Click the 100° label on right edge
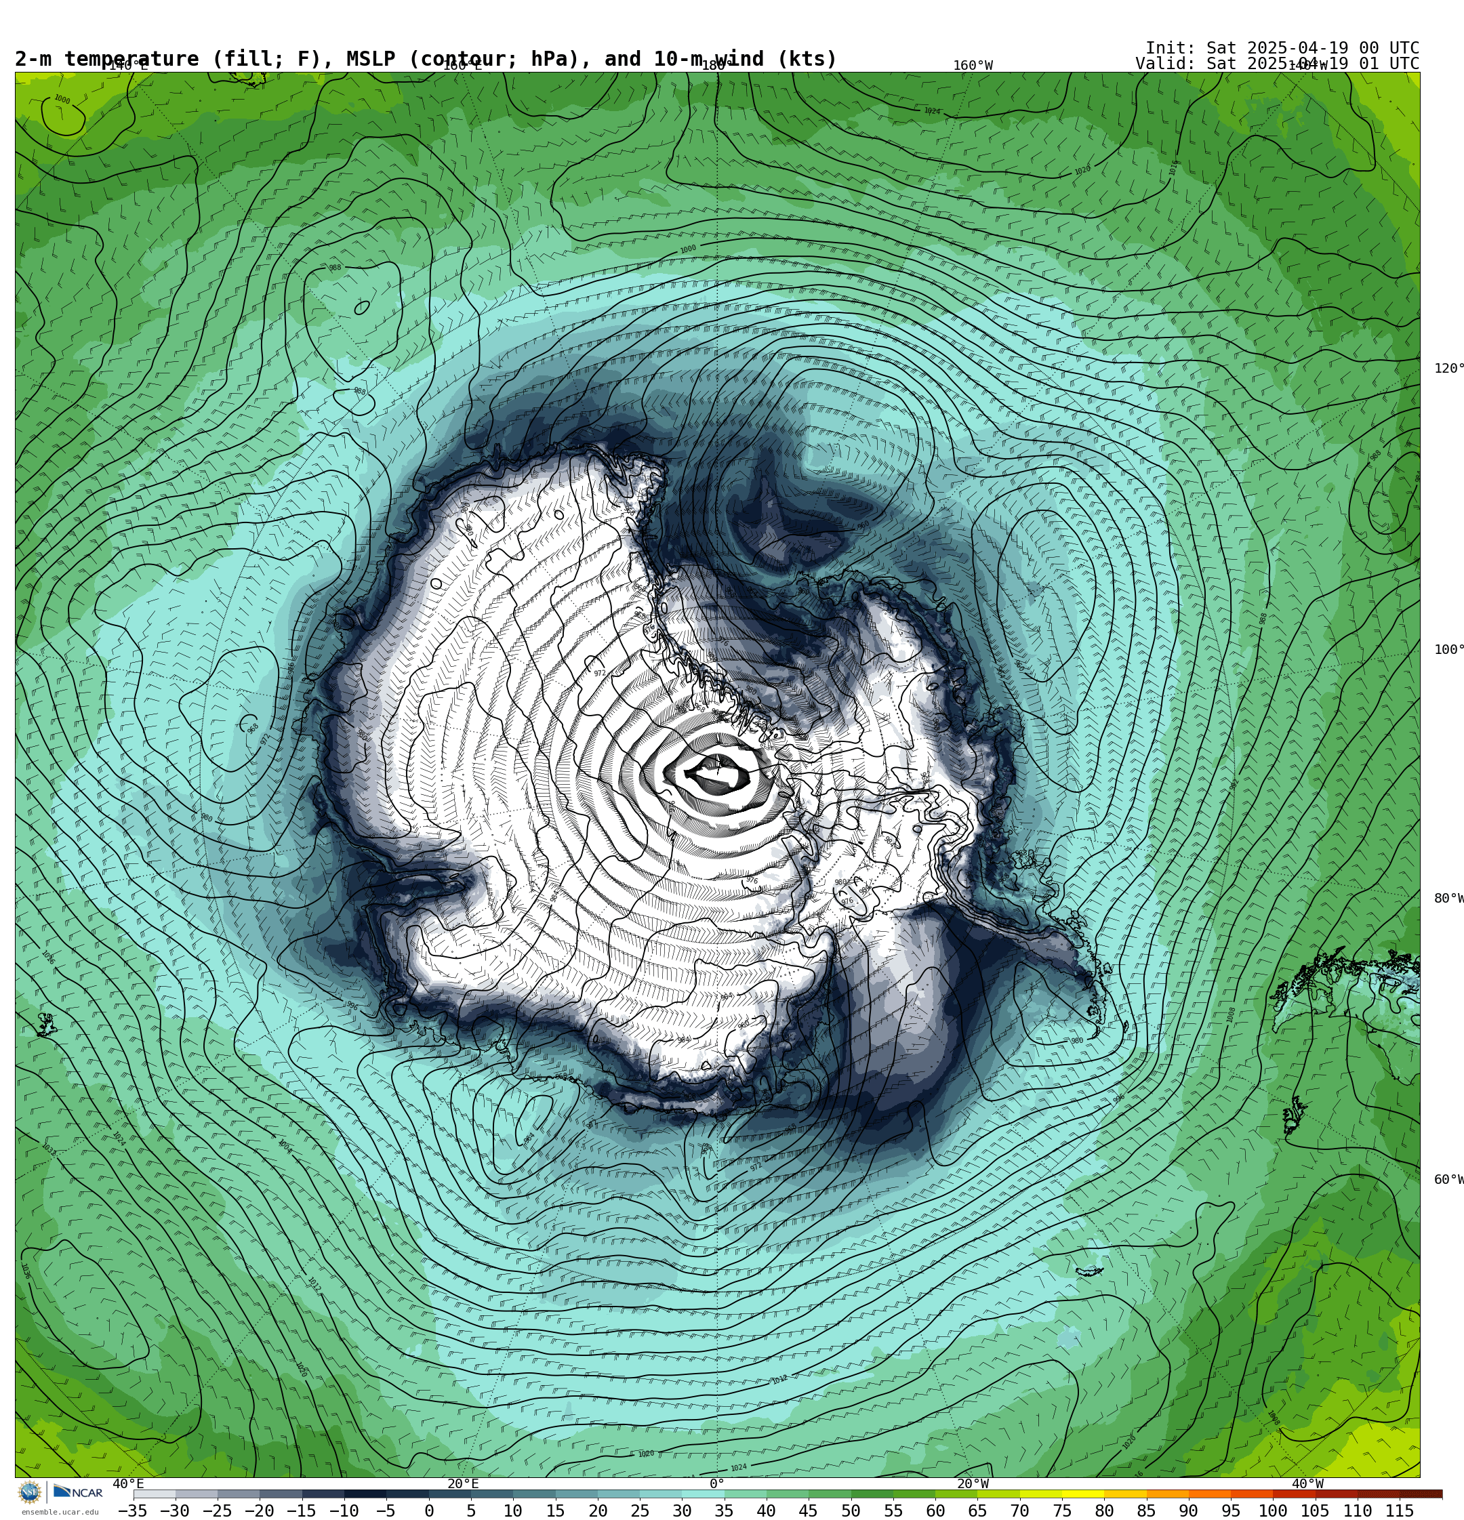Image resolution: width=1464 pixels, height=1520 pixels. click(x=1448, y=650)
